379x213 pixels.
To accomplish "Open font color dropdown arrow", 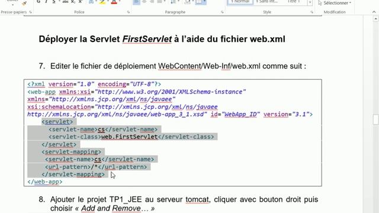I will 120,2.
